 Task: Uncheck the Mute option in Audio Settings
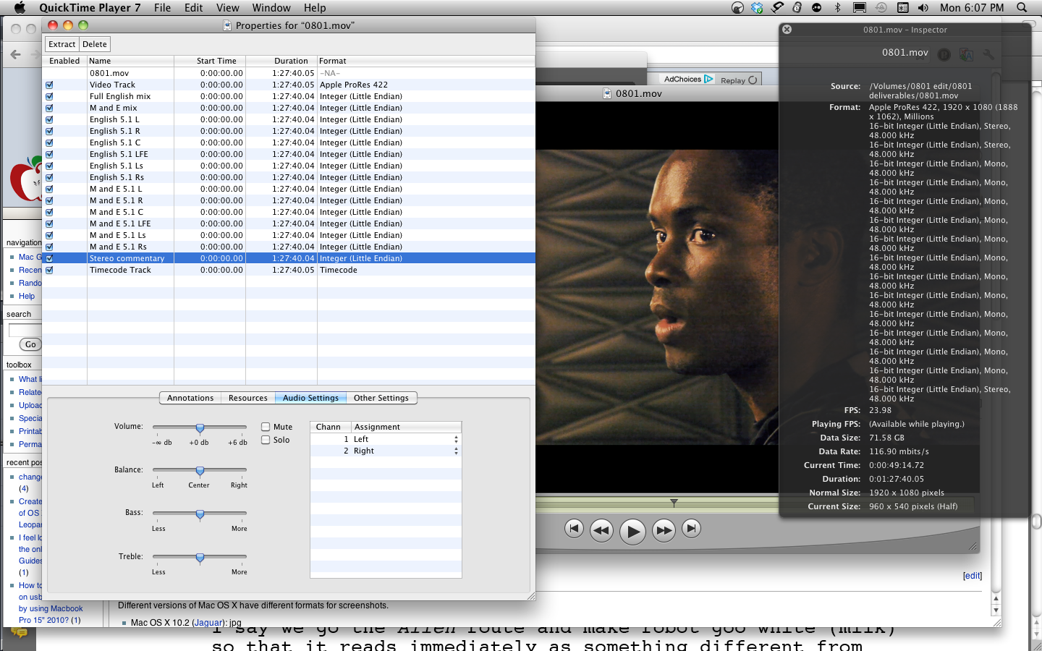pos(266,427)
